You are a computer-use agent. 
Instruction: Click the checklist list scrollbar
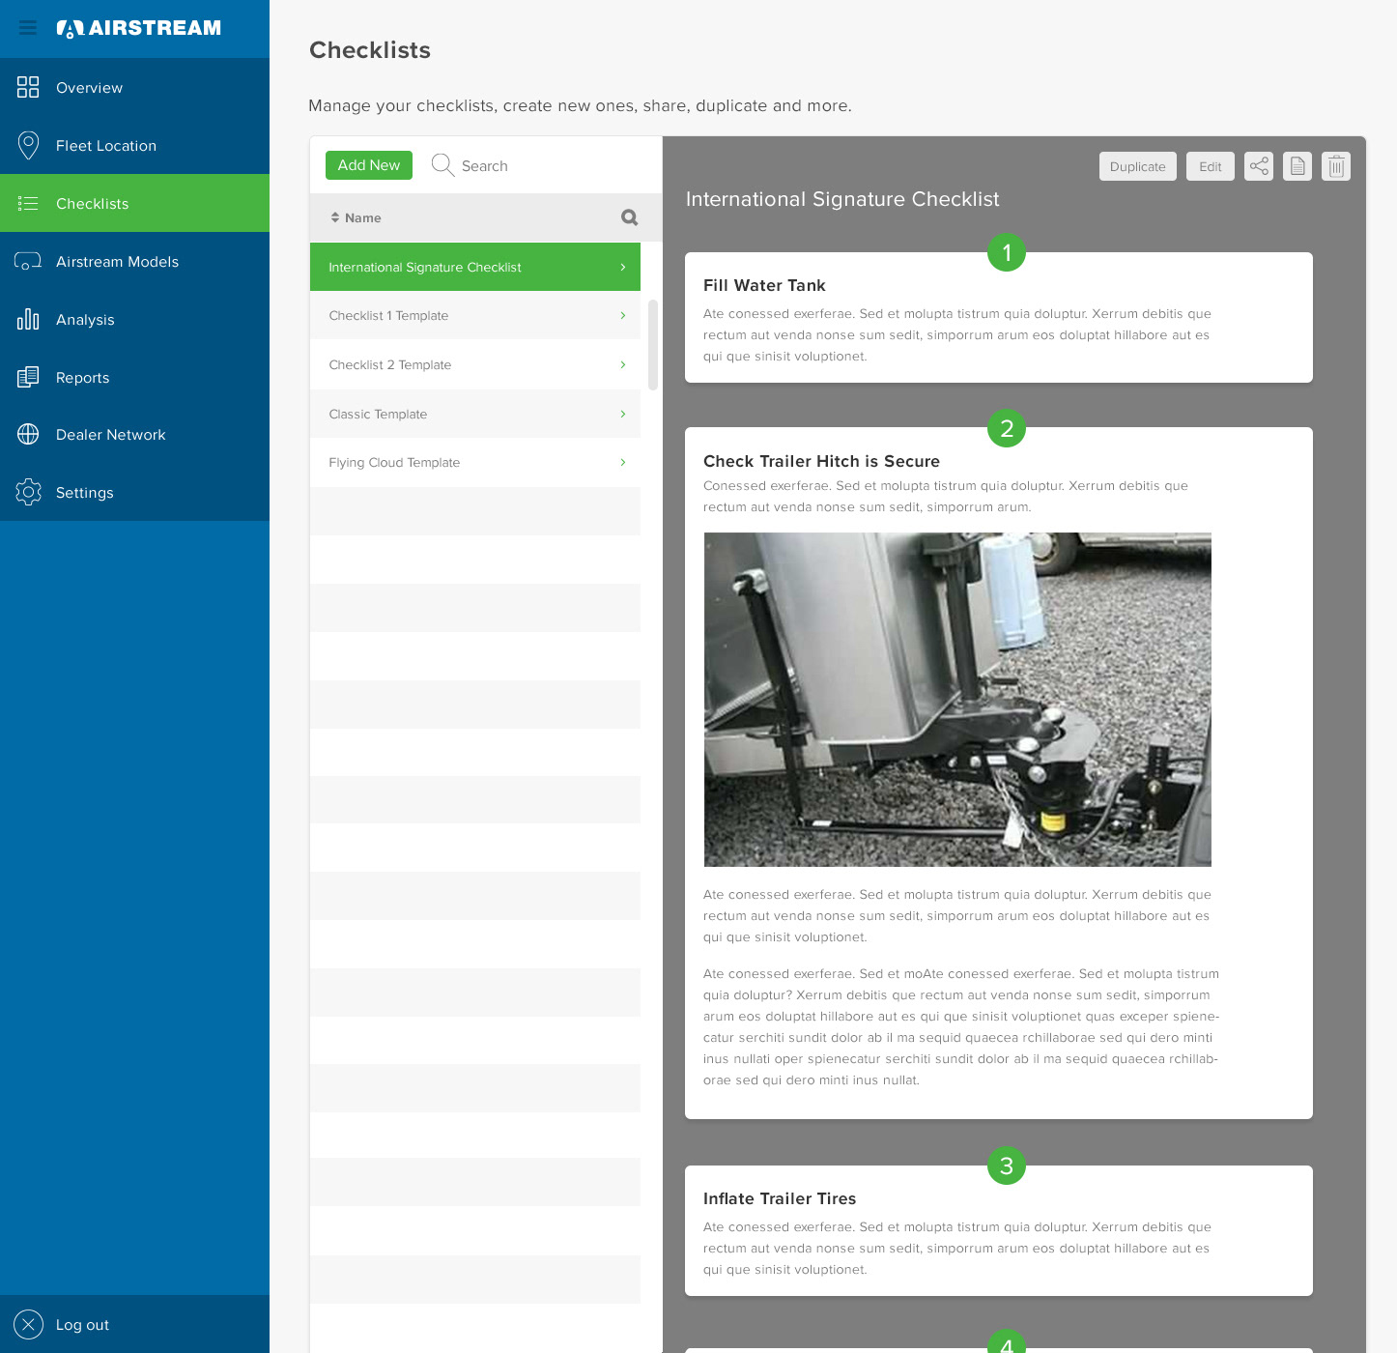653,344
